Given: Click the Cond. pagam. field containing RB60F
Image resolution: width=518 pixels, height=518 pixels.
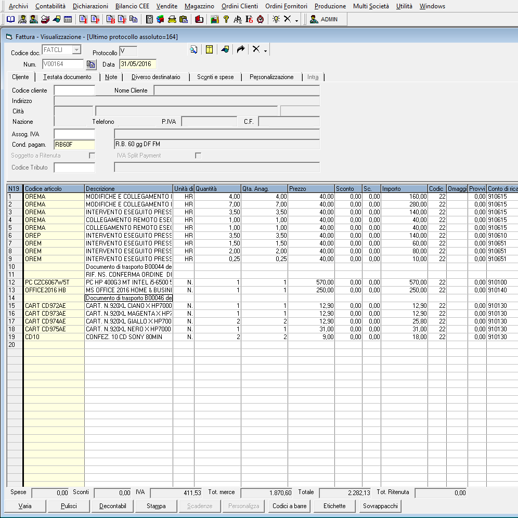Looking at the screenshot, I should [x=74, y=145].
